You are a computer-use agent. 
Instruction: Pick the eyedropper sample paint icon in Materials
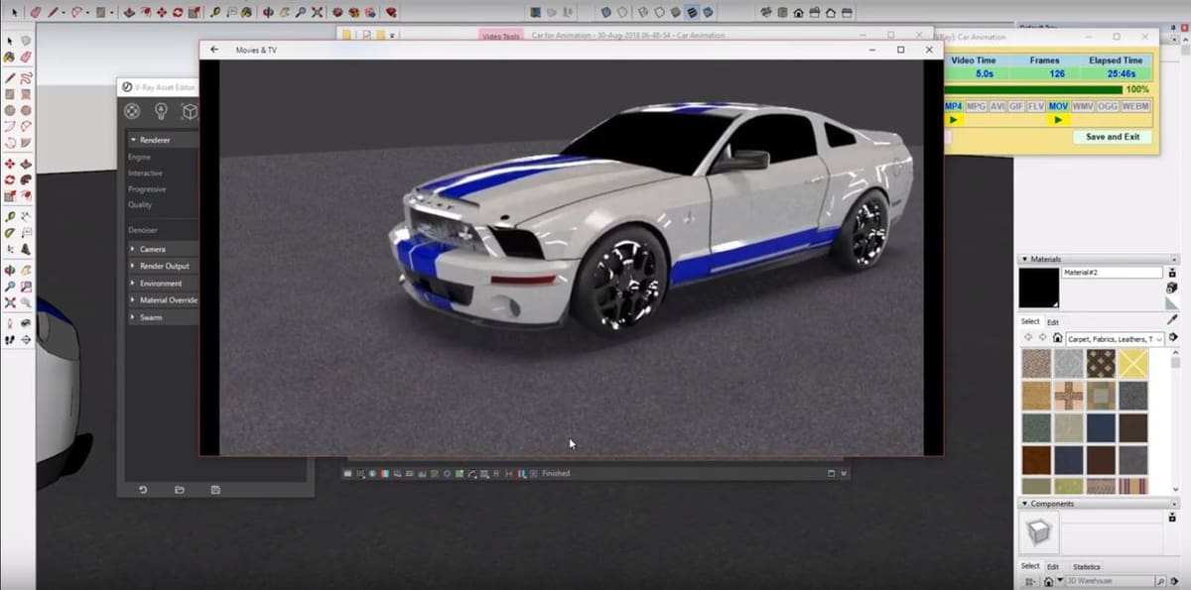click(x=1172, y=320)
